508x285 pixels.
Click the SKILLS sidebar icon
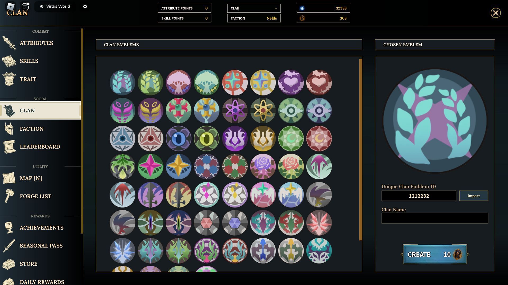10,61
